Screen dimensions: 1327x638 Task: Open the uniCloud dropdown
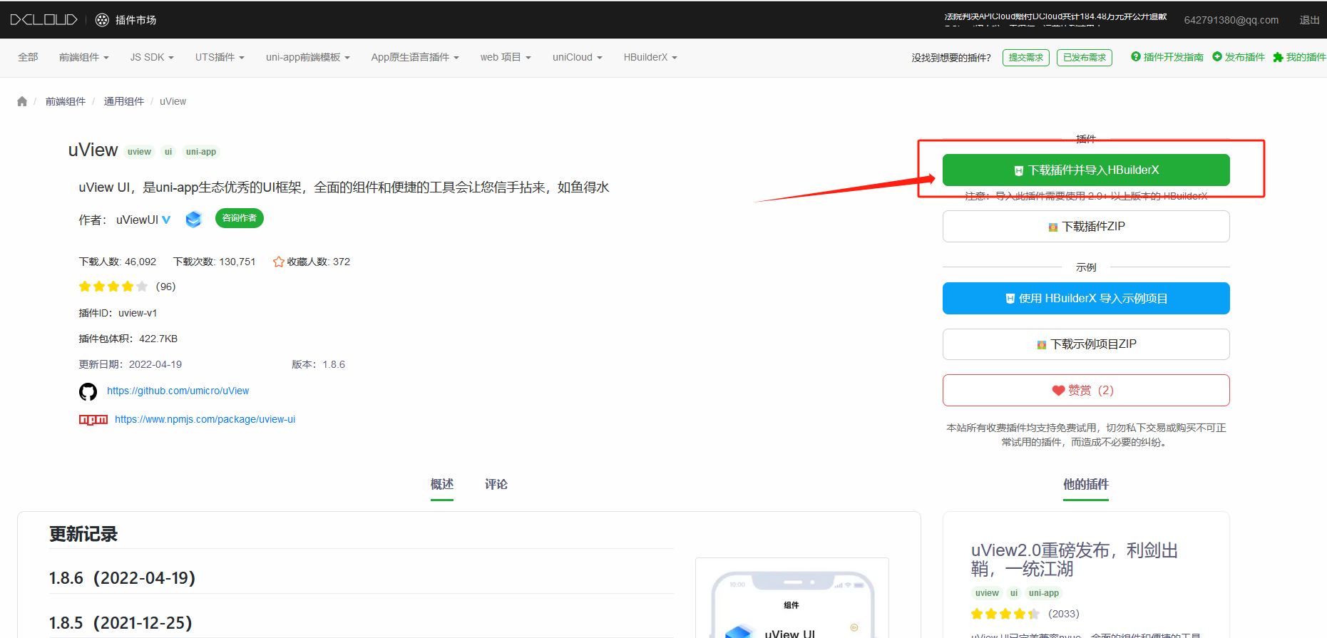(x=578, y=57)
